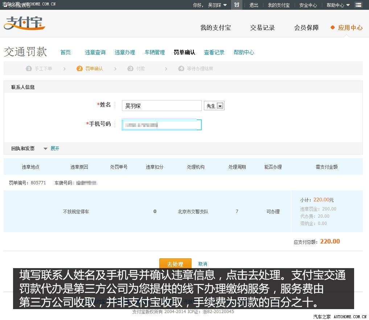Screen dimensions: 369x320
Task: Click the 北京市交警支队 cell
Action: click(193, 212)
